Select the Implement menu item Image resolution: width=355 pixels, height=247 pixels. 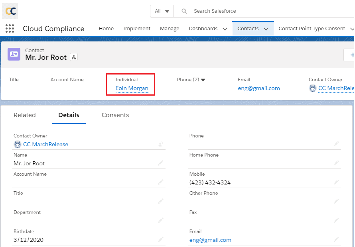coord(136,28)
